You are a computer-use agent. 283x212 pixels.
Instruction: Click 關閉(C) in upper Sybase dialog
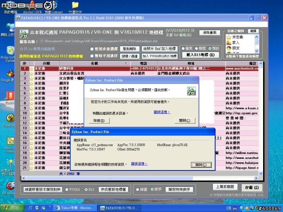185,121
